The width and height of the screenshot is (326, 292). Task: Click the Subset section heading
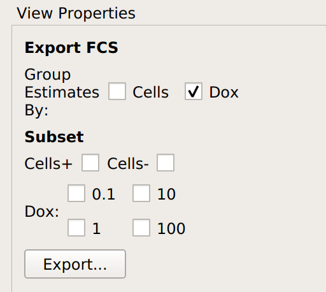(x=54, y=136)
